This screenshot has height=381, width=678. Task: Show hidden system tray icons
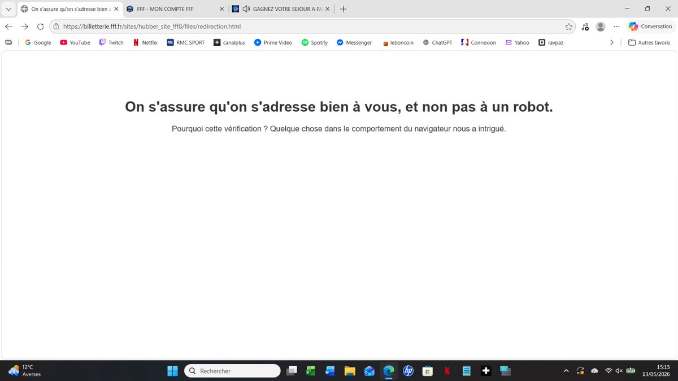566,371
